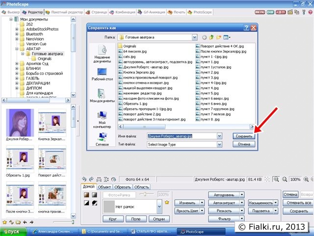
Task: Open Мои документы in dialog places bar
Action: pos(102,95)
